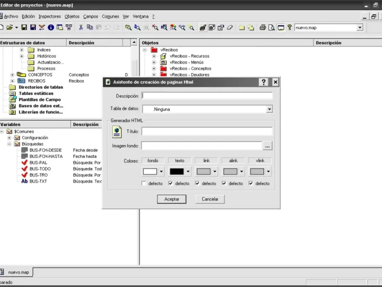Click the printer icon in toolbar
This screenshot has height=287, width=382.
(x=262, y=27)
